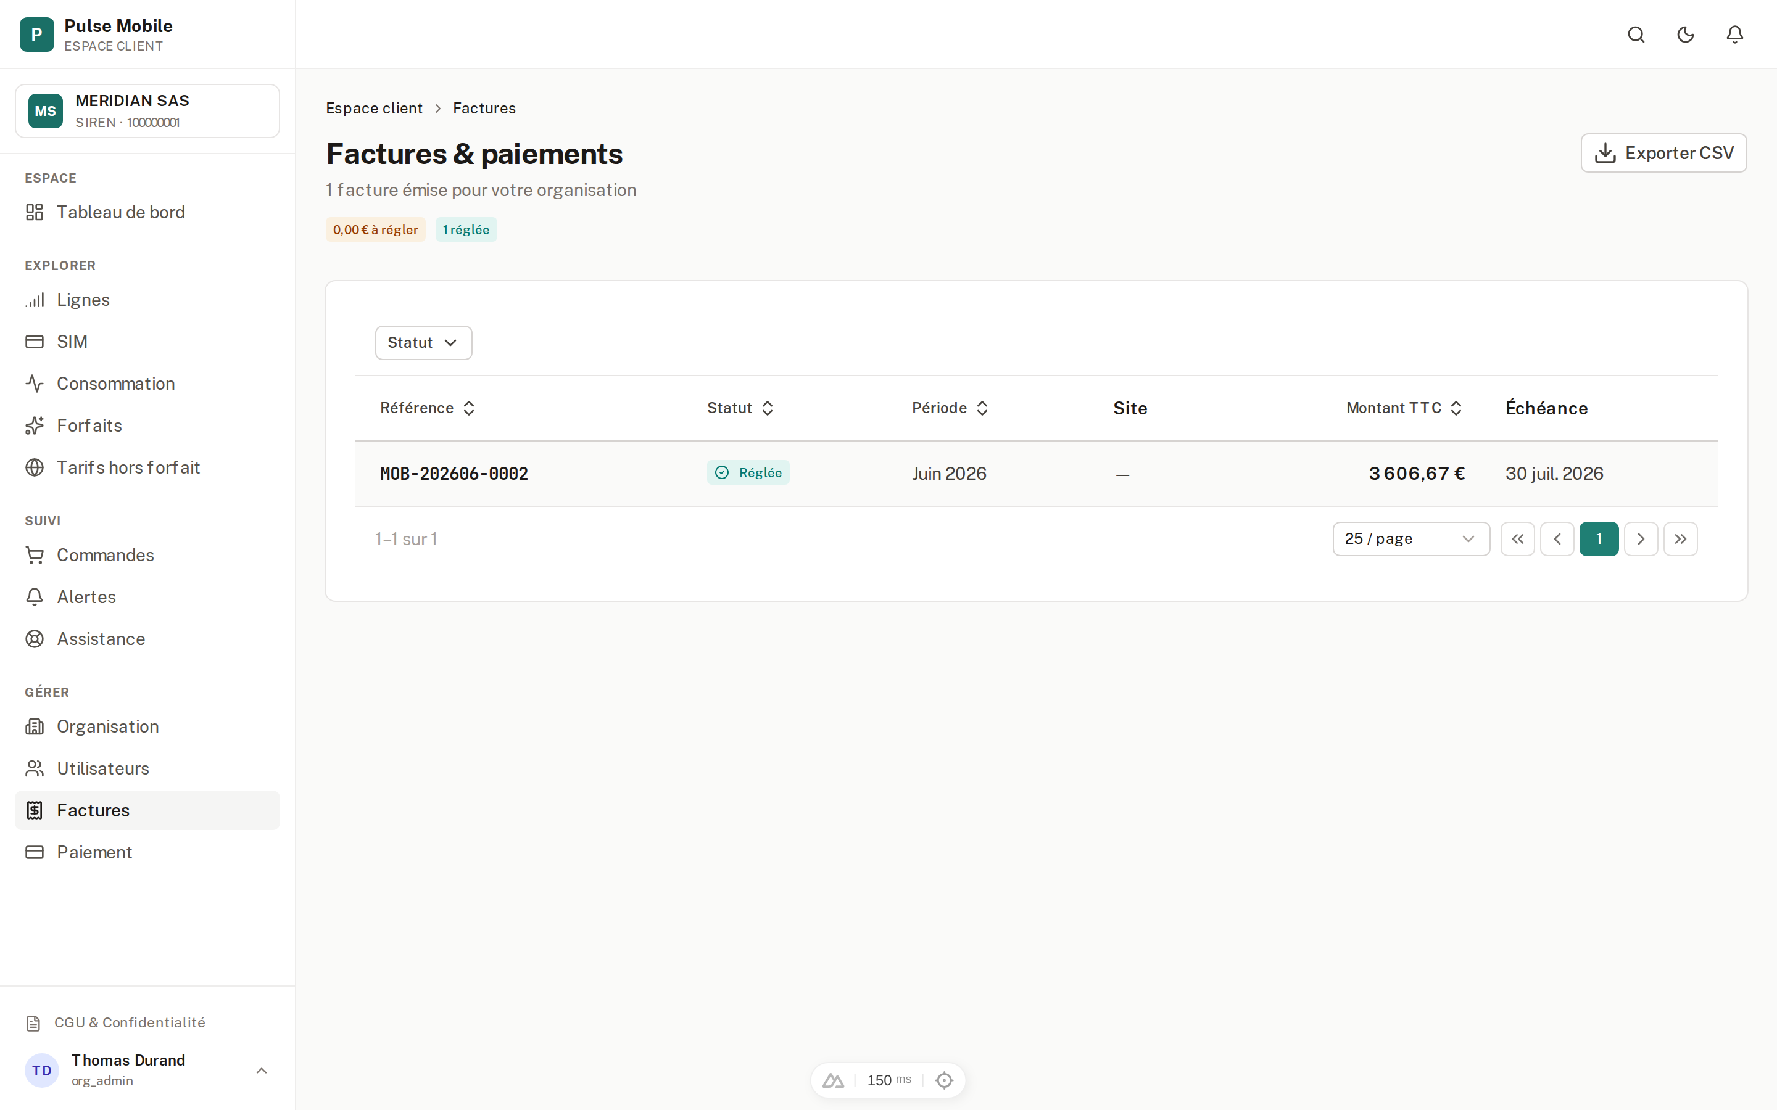Screen dimensions: 1777x1110
Task: Jump to the last page
Action: tap(1680, 539)
